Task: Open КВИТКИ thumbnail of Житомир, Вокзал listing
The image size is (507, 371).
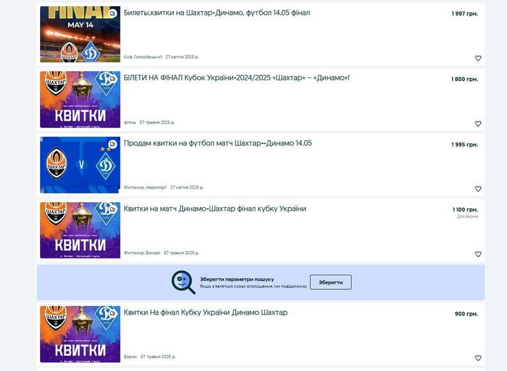Action: (x=80, y=230)
